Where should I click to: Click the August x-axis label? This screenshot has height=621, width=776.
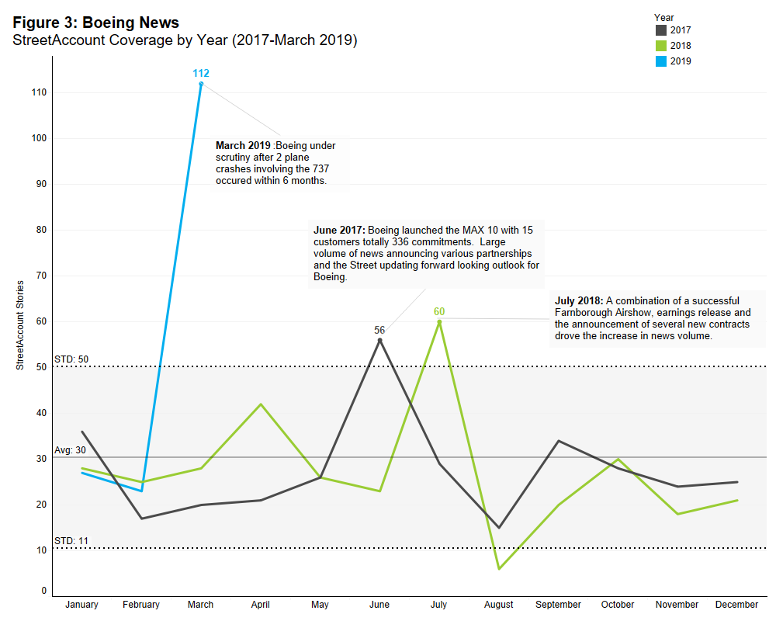click(x=498, y=605)
